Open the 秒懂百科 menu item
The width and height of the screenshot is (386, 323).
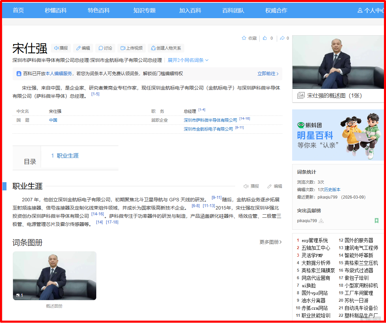[56, 11]
